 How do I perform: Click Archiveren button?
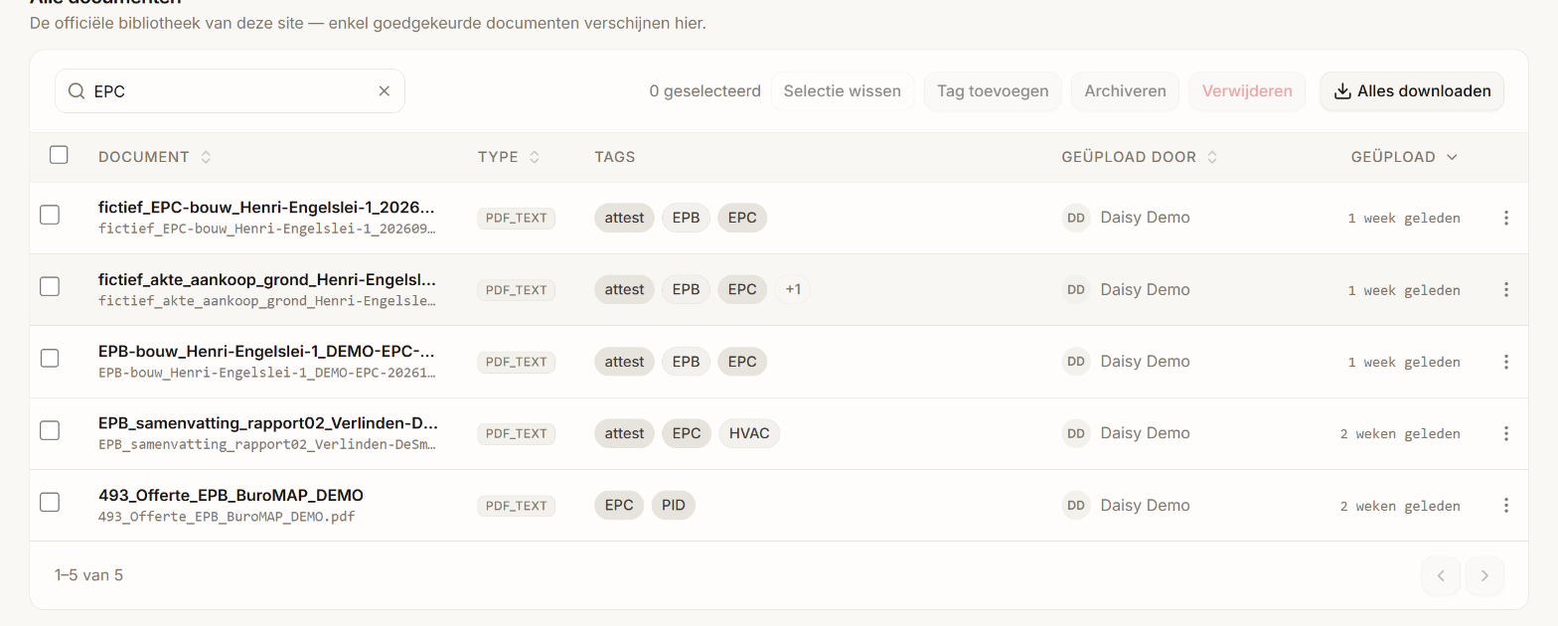1125,91
